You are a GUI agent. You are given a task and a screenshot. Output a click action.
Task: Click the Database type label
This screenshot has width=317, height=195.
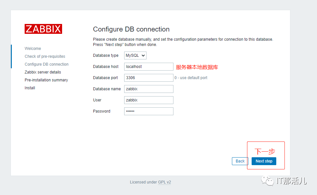[106, 55]
